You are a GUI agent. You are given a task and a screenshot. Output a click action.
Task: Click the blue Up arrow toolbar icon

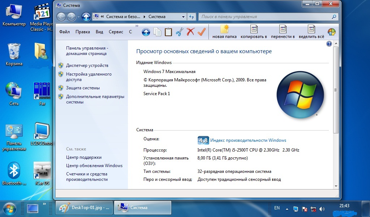pos(146,32)
